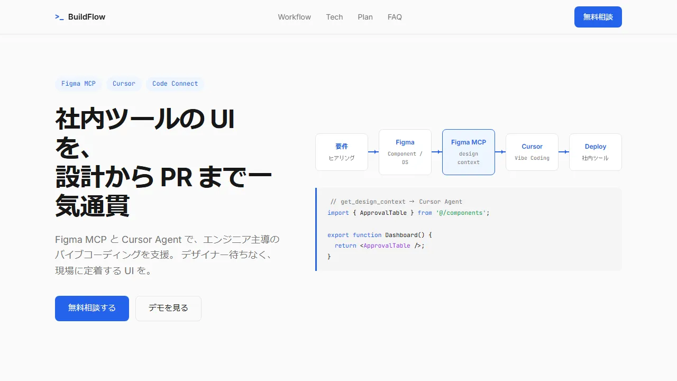Click the highlighted Figma MCP design context card
Image resolution: width=677 pixels, height=381 pixels.
[469, 152]
